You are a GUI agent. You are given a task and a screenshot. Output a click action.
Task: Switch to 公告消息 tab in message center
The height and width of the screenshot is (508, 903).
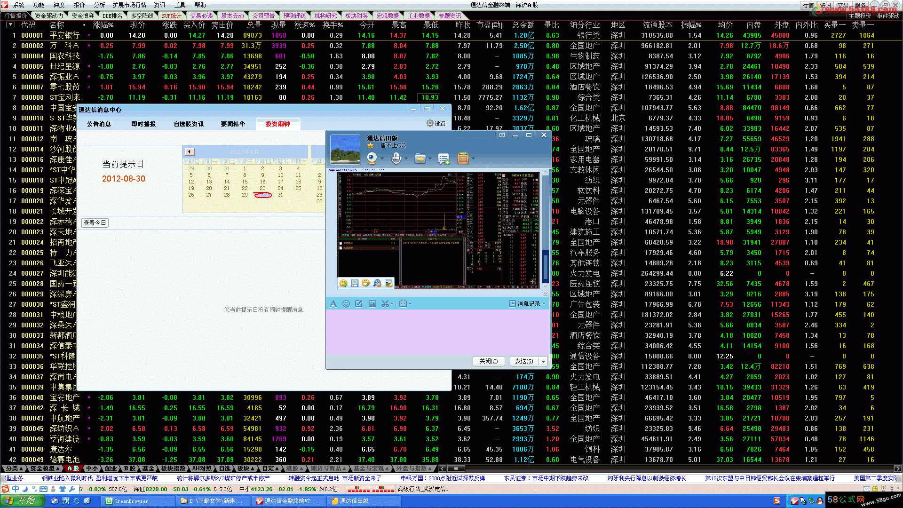[x=99, y=124]
